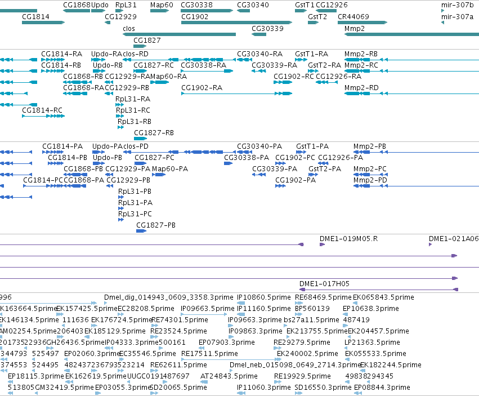Click the CG30340-PA protein feature
479x396 pixels.
pyautogui.click(x=244, y=152)
